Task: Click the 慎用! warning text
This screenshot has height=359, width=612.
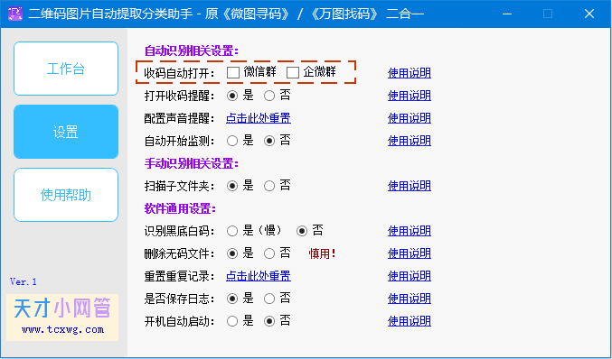Action: click(x=323, y=253)
